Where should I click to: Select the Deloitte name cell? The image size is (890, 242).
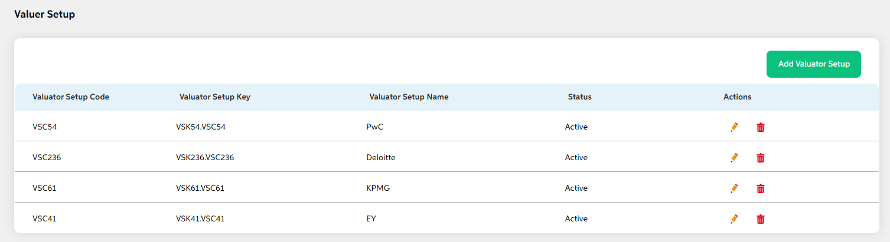pyautogui.click(x=381, y=157)
